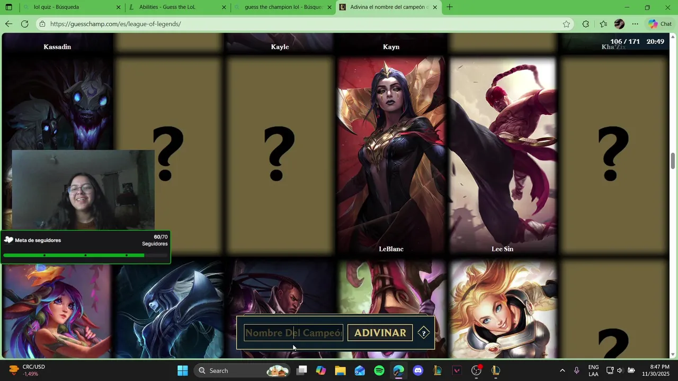The width and height of the screenshot is (678, 381).
Task: Launch Copilot from the taskbar
Action: (x=321, y=370)
